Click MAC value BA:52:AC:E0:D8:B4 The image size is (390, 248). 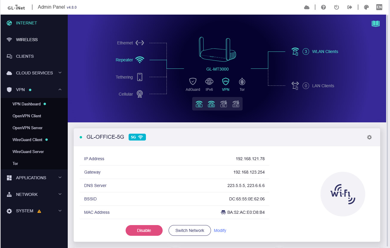click(x=246, y=212)
